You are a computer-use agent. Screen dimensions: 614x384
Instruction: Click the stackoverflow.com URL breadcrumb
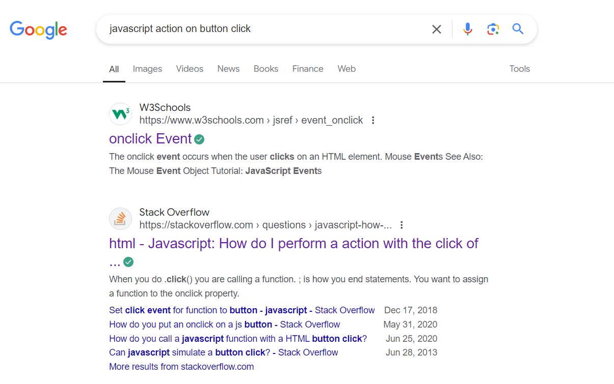coord(265,225)
